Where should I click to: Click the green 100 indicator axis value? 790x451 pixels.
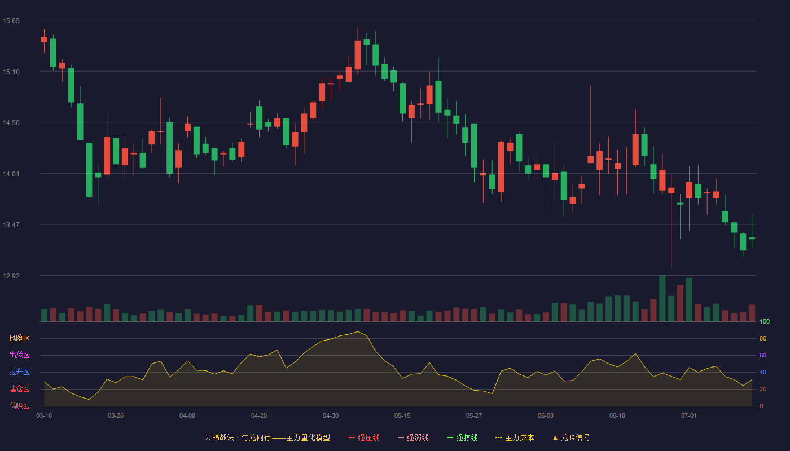click(x=765, y=321)
